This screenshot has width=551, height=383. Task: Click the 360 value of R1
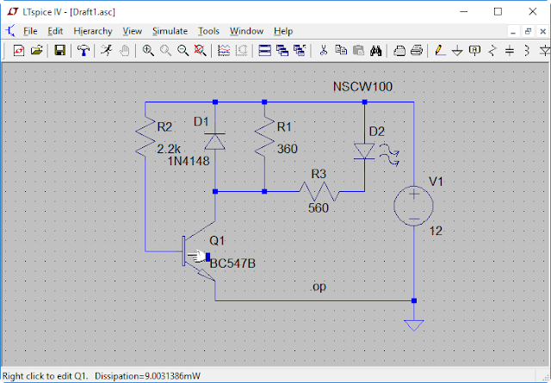point(288,149)
